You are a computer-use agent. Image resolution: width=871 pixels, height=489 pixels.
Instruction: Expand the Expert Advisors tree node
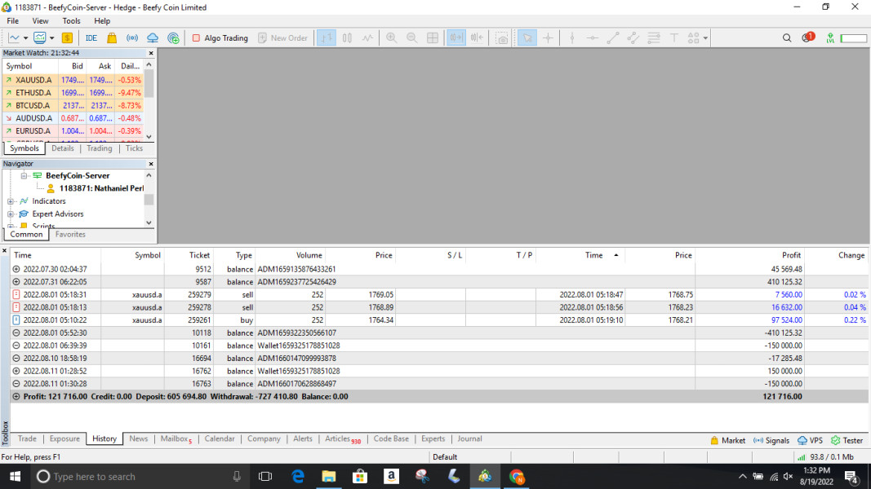11,214
